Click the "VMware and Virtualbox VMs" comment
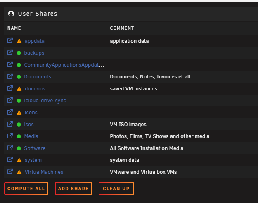 pyautogui.click(x=143, y=172)
